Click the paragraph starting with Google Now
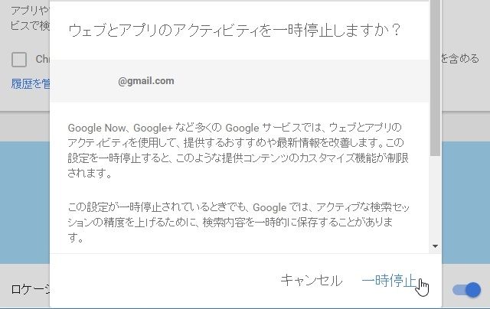 (x=238, y=150)
